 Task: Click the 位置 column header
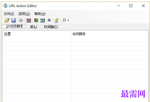coord(37,34)
